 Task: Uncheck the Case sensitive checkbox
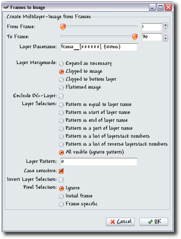point(61,171)
